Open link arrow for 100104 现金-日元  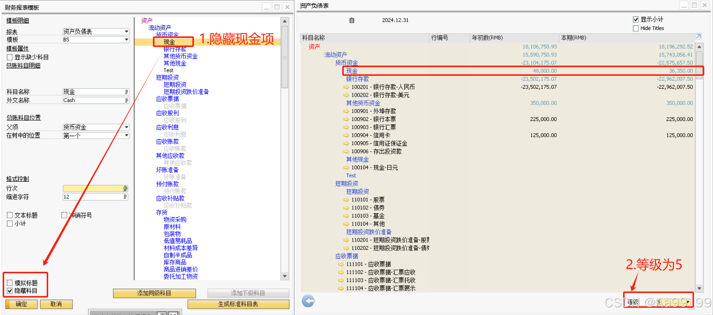tap(346, 168)
